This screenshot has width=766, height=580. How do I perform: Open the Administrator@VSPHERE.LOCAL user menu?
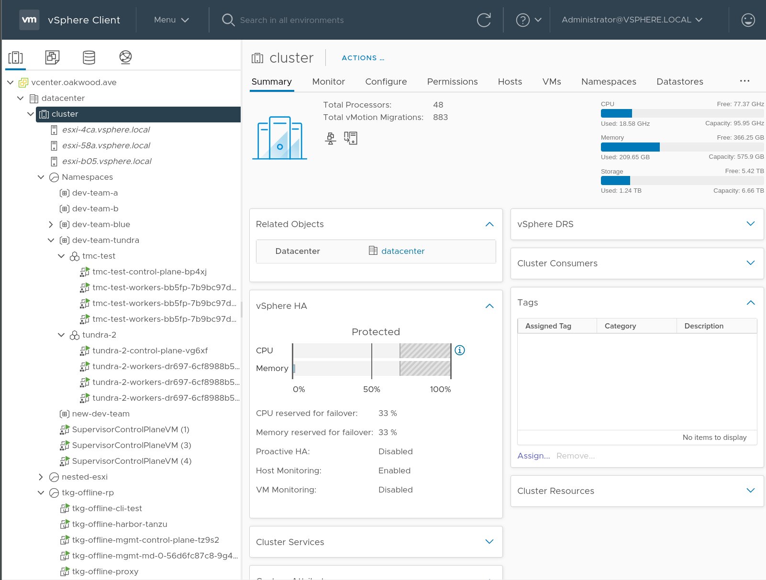point(632,20)
